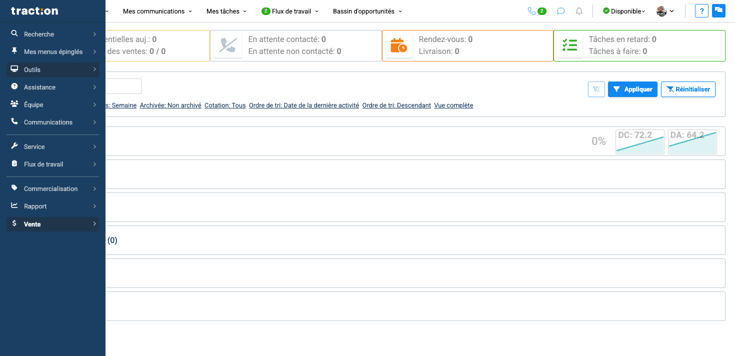Click the missed call icon card
The width and height of the screenshot is (735, 356).
coord(228,45)
